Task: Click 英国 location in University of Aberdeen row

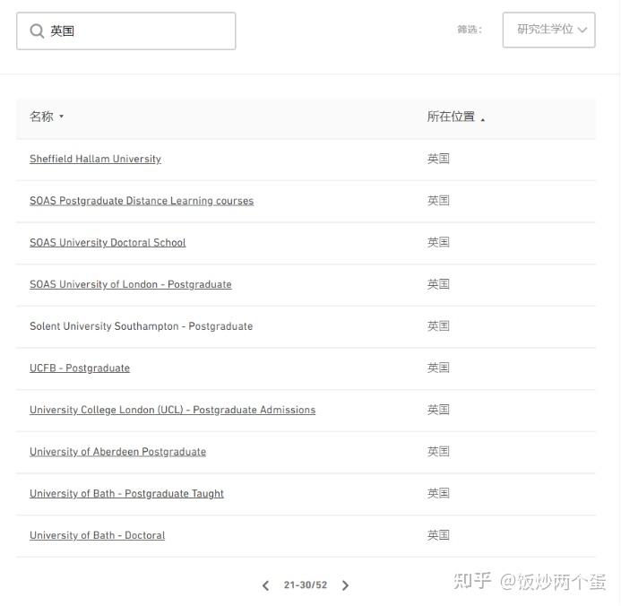Action: (x=438, y=452)
